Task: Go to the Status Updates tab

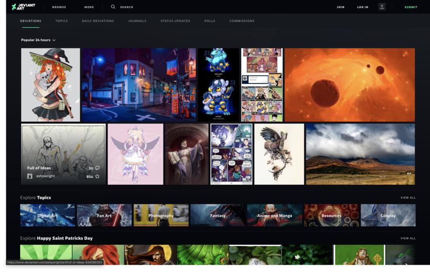Action: [x=175, y=21]
